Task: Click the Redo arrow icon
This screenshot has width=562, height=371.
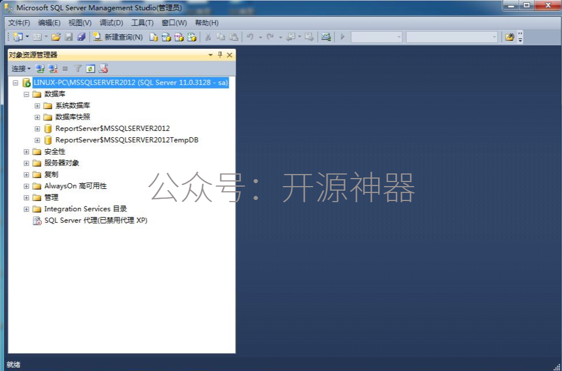Action: pyautogui.click(x=271, y=37)
